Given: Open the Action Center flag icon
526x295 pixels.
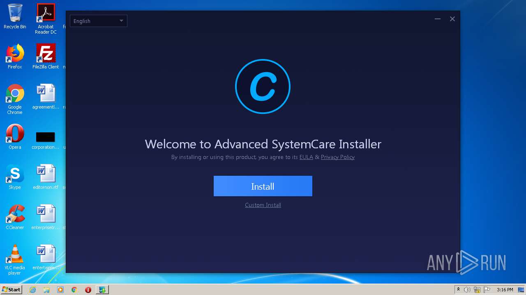Looking at the screenshot, I should (x=487, y=290).
